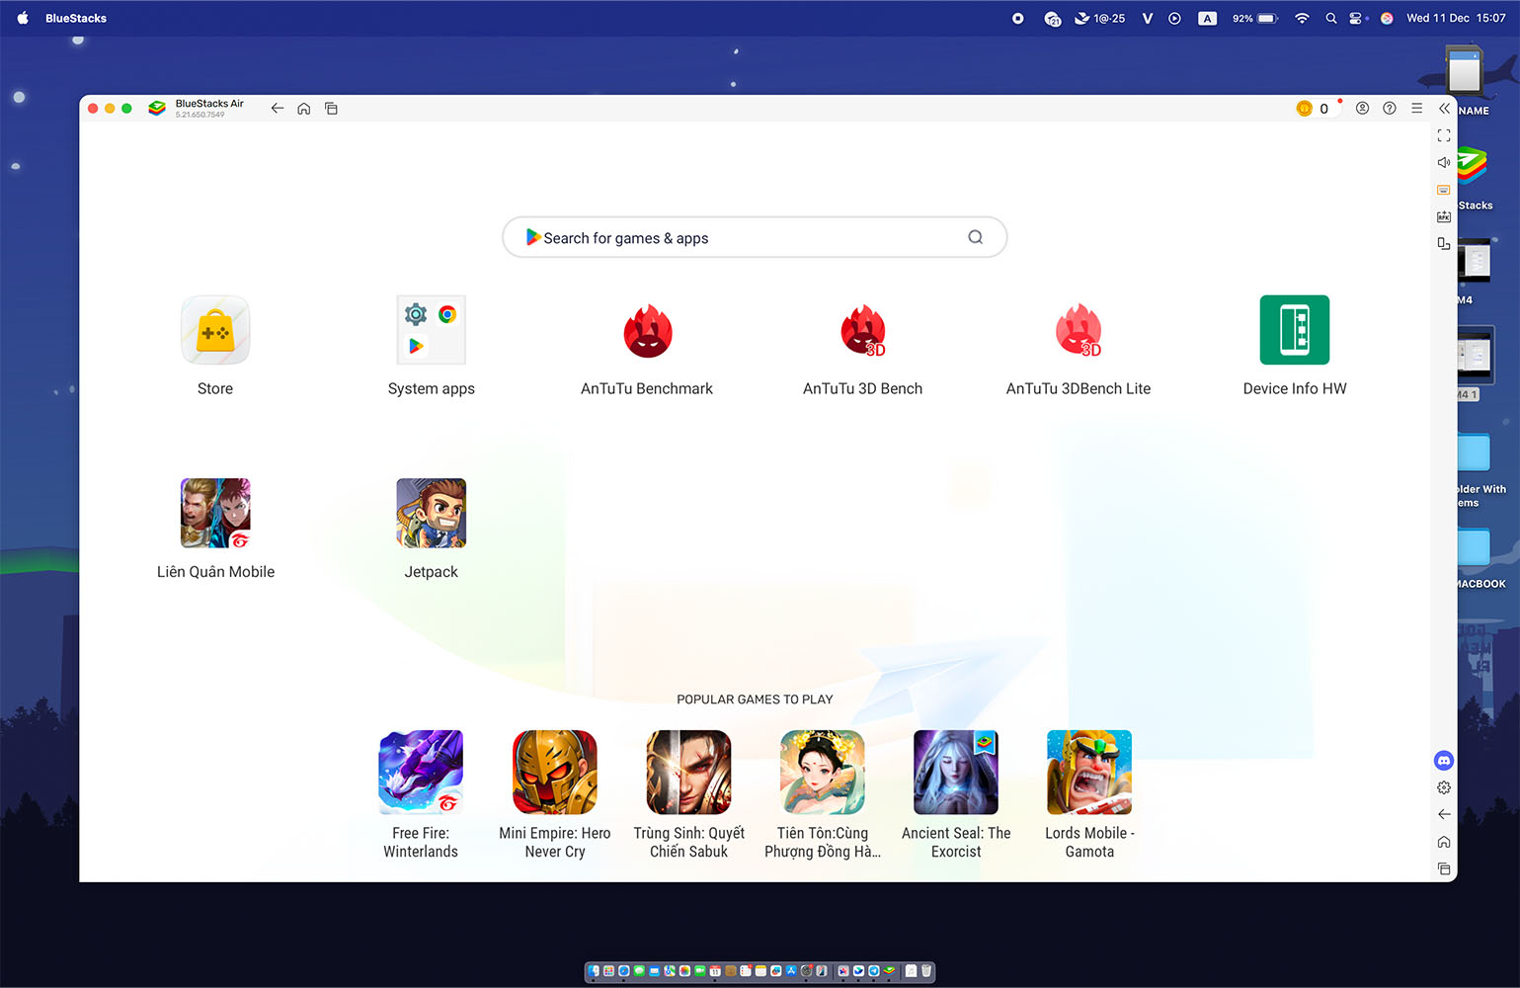Screen dimensions: 1520x988
Task: Click the Wi-Fi status icon
Action: (x=1302, y=18)
